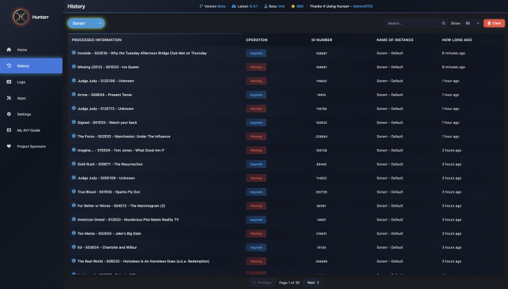This screenshot has width=508, height=289.
Task: Click the Home house icon
Action: [x=9, y=49]
